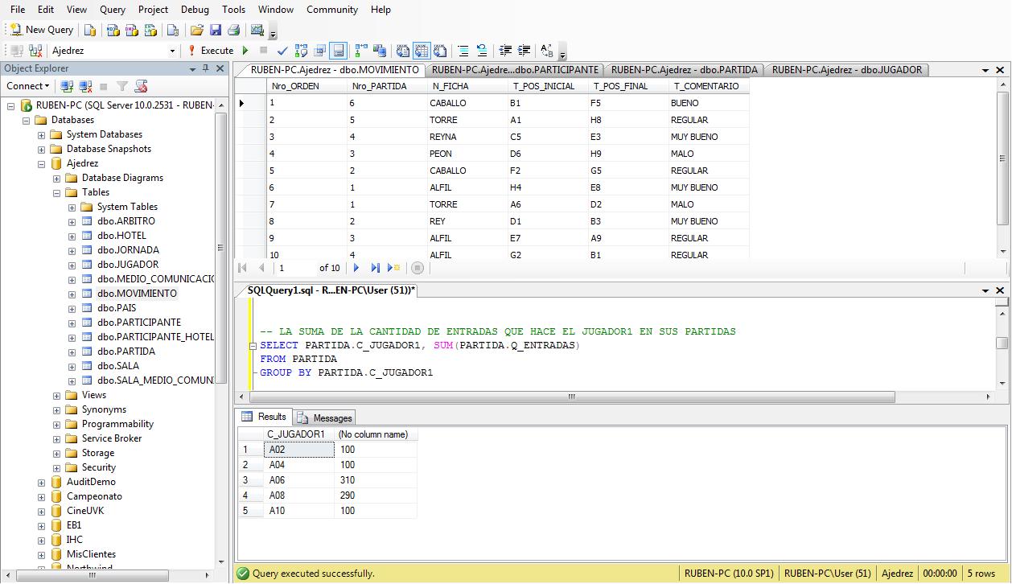Click the green Debug play arrow
Screen dimensions: 1012x584
click(x=246, y=51)
